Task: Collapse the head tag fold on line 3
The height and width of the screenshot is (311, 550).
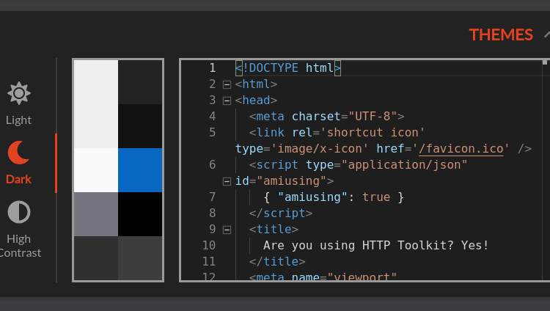Action: (x=227, y=100)
